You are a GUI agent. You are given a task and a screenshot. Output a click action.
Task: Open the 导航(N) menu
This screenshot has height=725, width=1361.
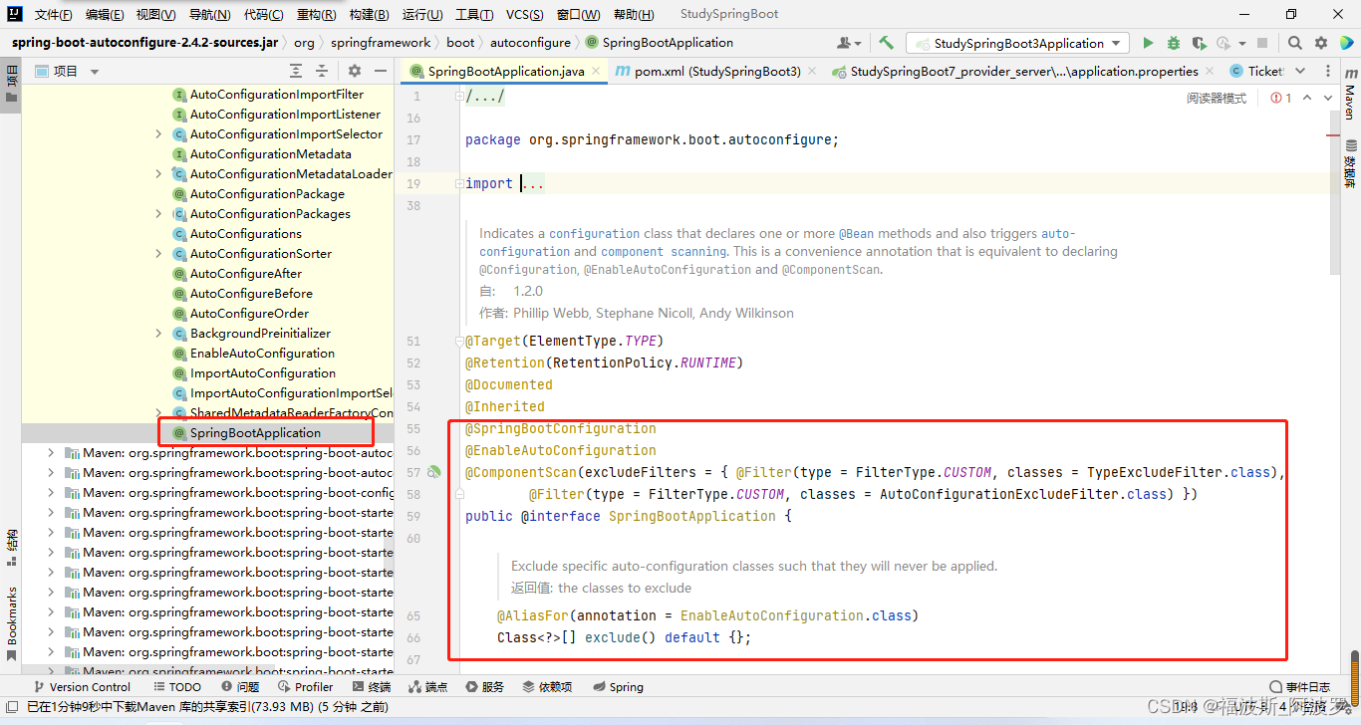209,15
